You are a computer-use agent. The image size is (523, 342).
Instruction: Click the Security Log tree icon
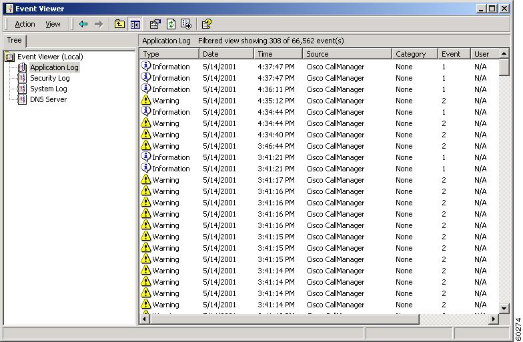(x=22, y=79)
